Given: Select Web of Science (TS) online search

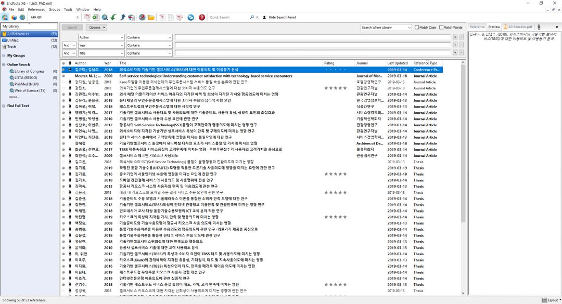Looking at the screenshot, I should click(30, 90).
